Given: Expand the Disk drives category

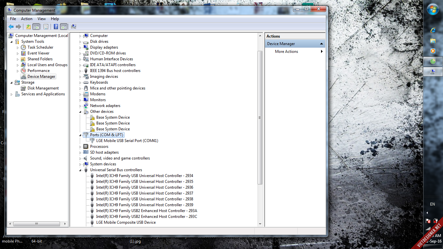Looking at the screenshot, I should [x=80, y=42].
